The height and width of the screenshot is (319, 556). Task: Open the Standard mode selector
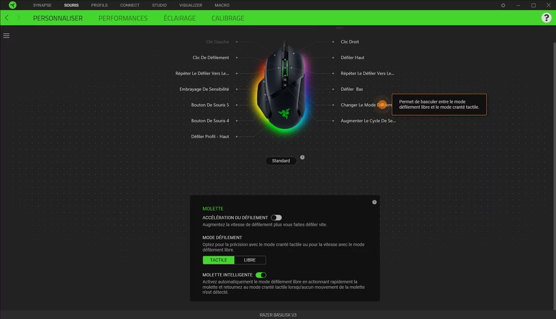[281, 161]
